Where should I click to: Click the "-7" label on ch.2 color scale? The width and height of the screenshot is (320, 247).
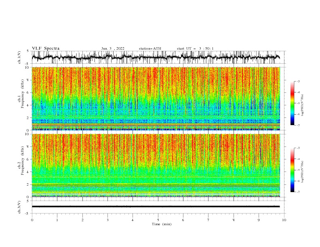coord(298,192)
